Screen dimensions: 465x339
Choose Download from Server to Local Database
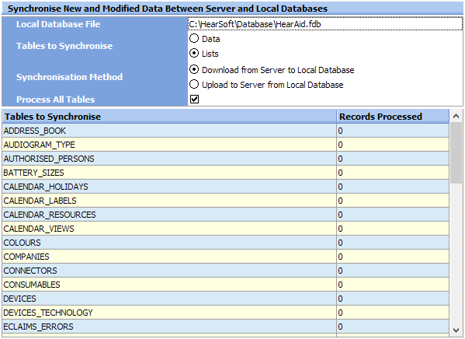(x=194, y=70)
